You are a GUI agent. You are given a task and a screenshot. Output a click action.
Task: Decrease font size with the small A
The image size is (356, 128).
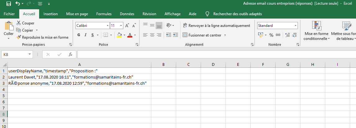click(134, 26)
